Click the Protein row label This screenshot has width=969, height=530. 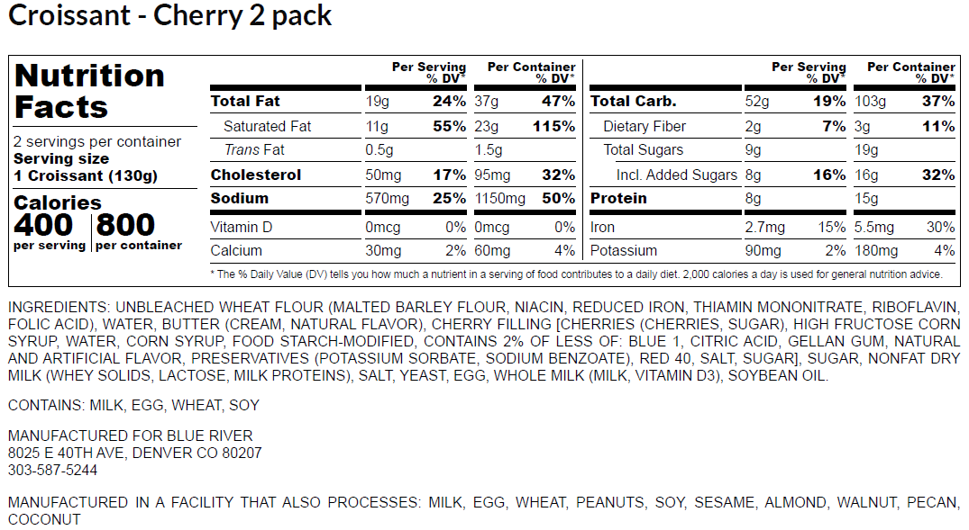(x=618, y=198)
